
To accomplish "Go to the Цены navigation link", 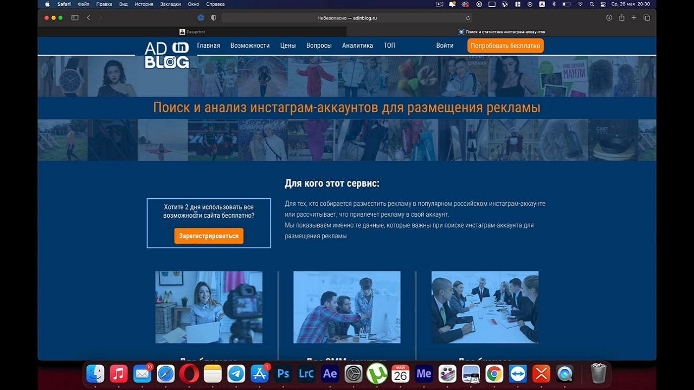I will [x=288, y=45].
